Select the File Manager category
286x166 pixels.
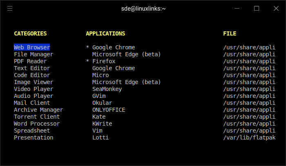point(34,54)
